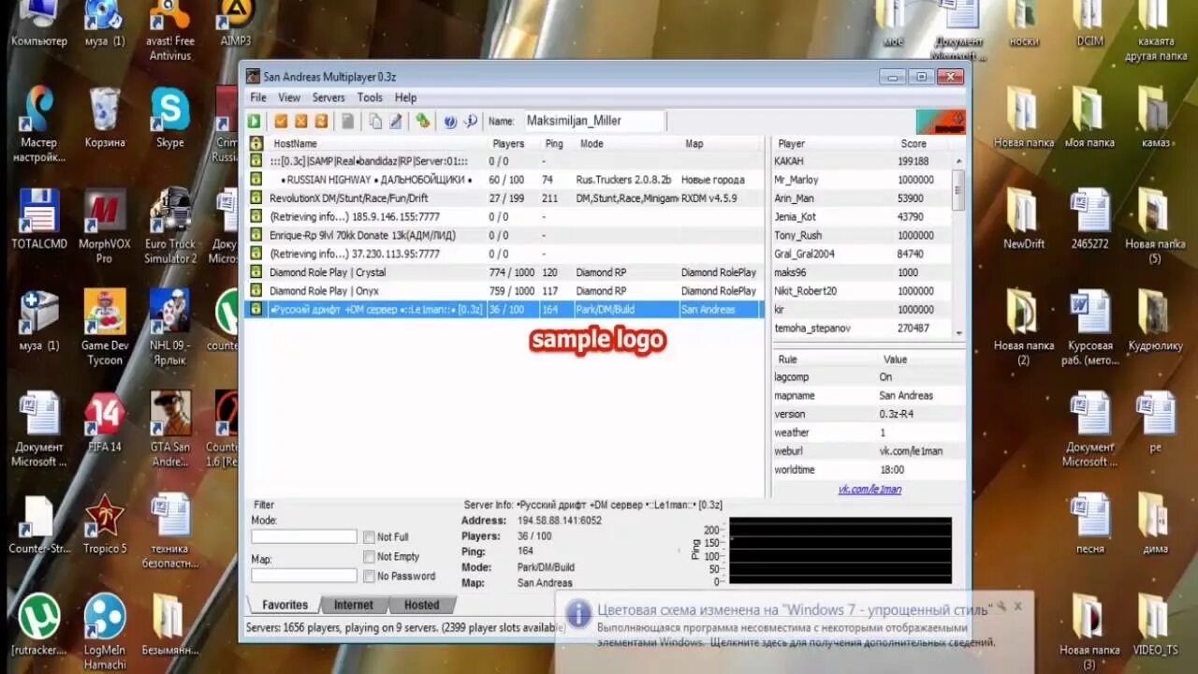1198x674 pixels.
Task: Select server 185.9.146.155:7777 row
Action: 505,217
